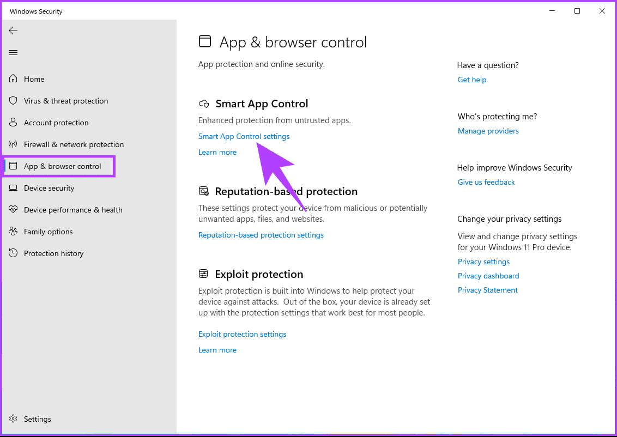Open Reputation-based protection settings
This screenshot has height=437, width=617.
(261, 235)
